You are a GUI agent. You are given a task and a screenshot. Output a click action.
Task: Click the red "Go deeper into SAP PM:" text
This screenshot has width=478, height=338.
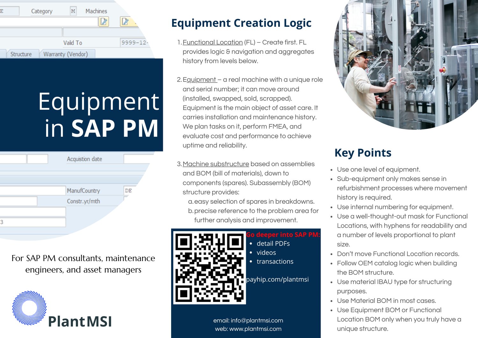coord(283,235)
